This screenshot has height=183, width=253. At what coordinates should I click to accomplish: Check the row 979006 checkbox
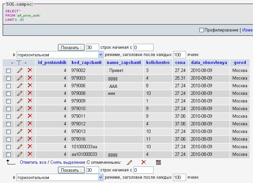pos(8,86)
